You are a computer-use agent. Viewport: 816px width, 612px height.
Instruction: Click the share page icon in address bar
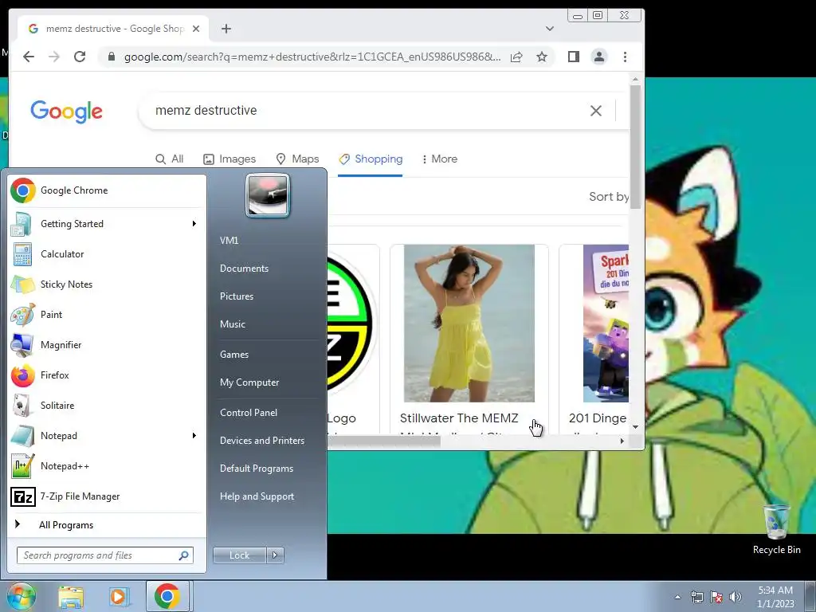516,57
